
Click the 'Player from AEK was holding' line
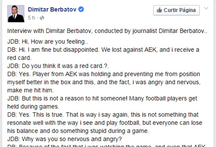tap(104, 74)
